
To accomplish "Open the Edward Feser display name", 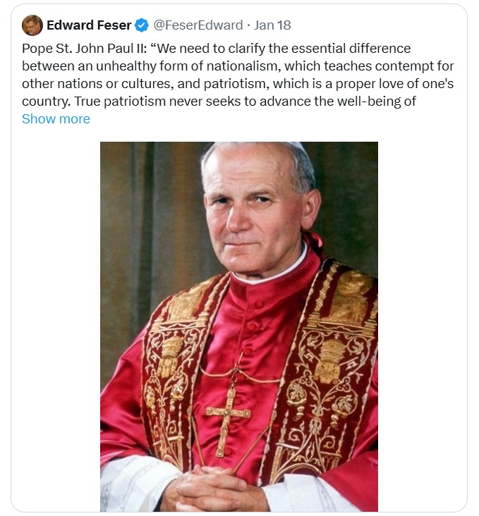I will tap(89, 26).
